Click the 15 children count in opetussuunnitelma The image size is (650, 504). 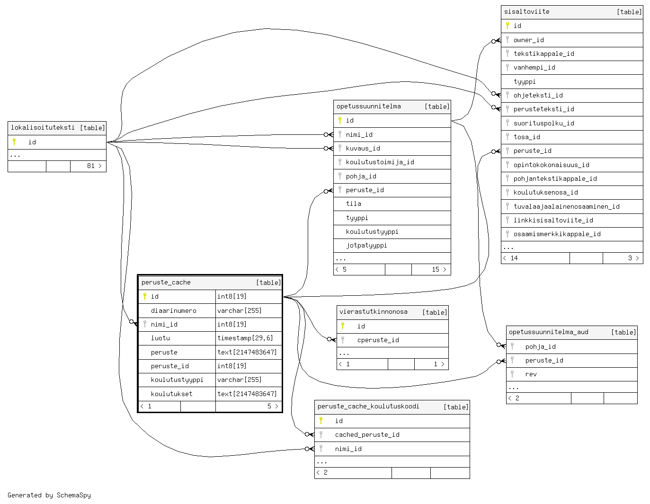436,269
